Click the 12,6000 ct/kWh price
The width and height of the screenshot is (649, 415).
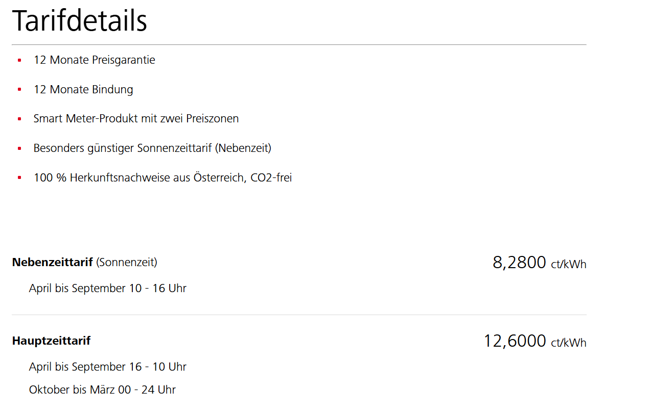point(535,341)
